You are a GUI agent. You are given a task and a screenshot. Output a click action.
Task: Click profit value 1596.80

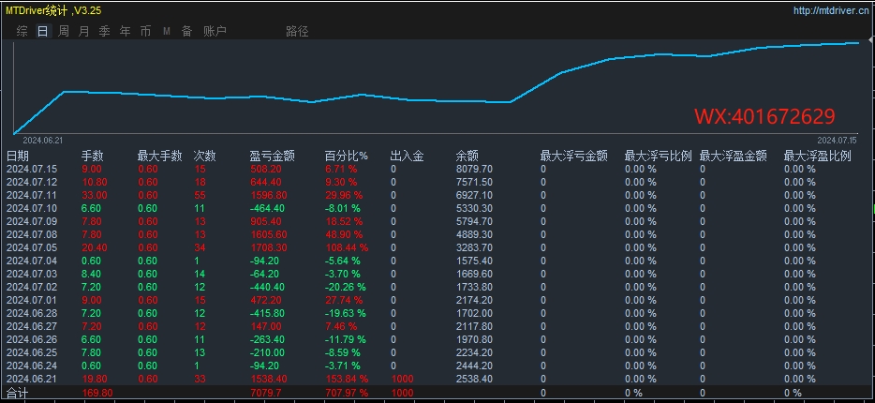pyautogui.click(x=269, y=195)
